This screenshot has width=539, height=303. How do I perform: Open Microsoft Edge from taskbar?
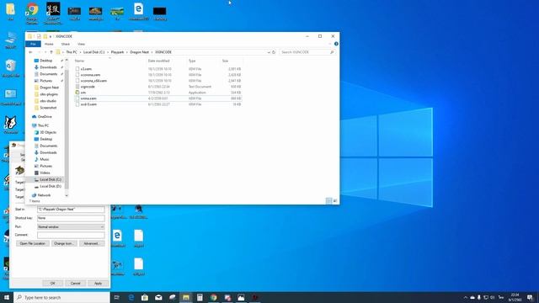click(131, 297)
